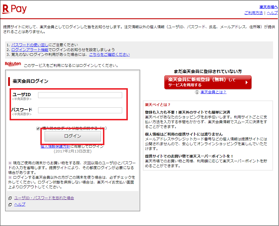Uncheck the keep-login-state checkbox

coord(38,128)
